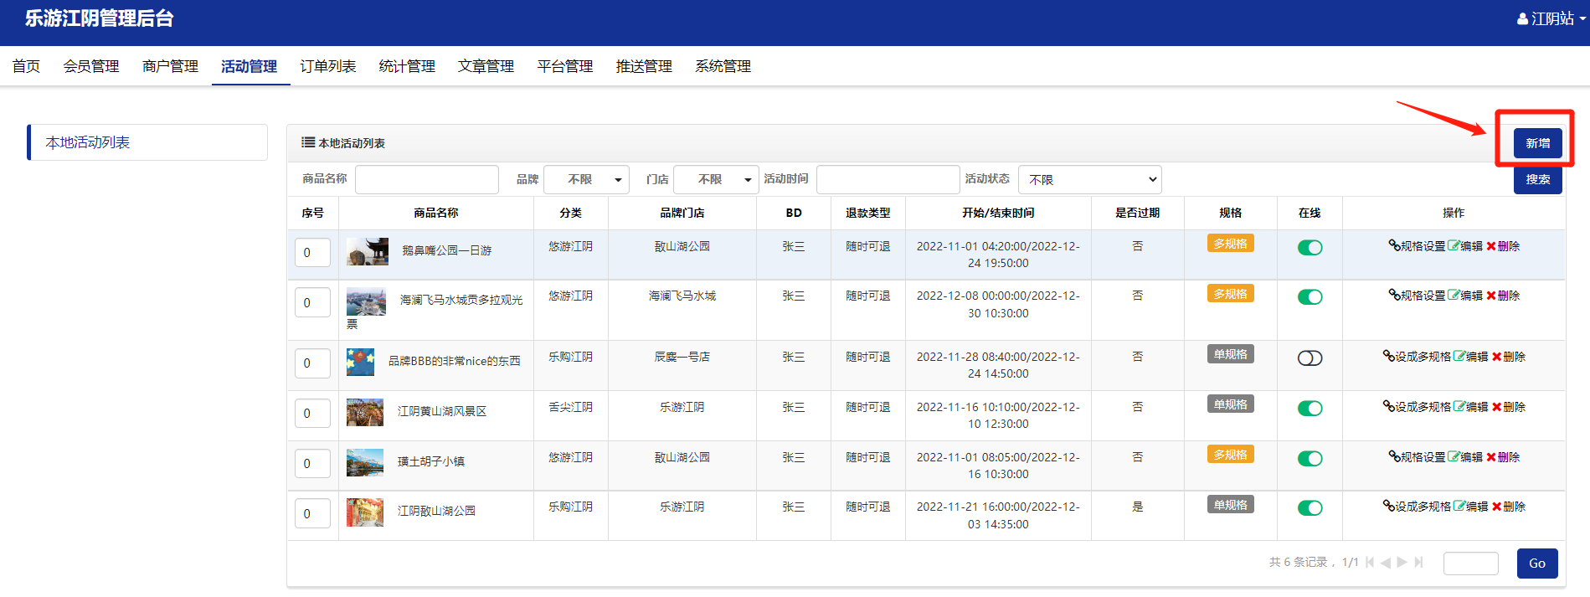The width and height of the screenshot is (1590, 597).
Task: Open the 门店 filter dropdown
Action: tap(716, 179)
